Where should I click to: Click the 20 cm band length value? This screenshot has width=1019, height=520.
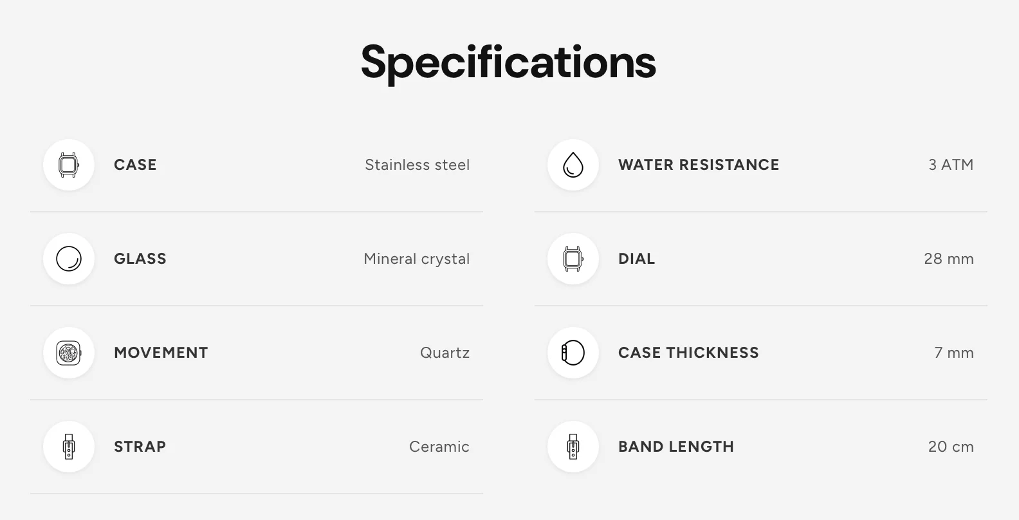951,447
